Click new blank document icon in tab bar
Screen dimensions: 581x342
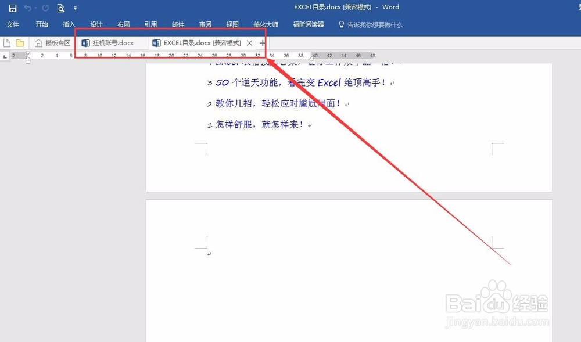[x=6, y=44]
